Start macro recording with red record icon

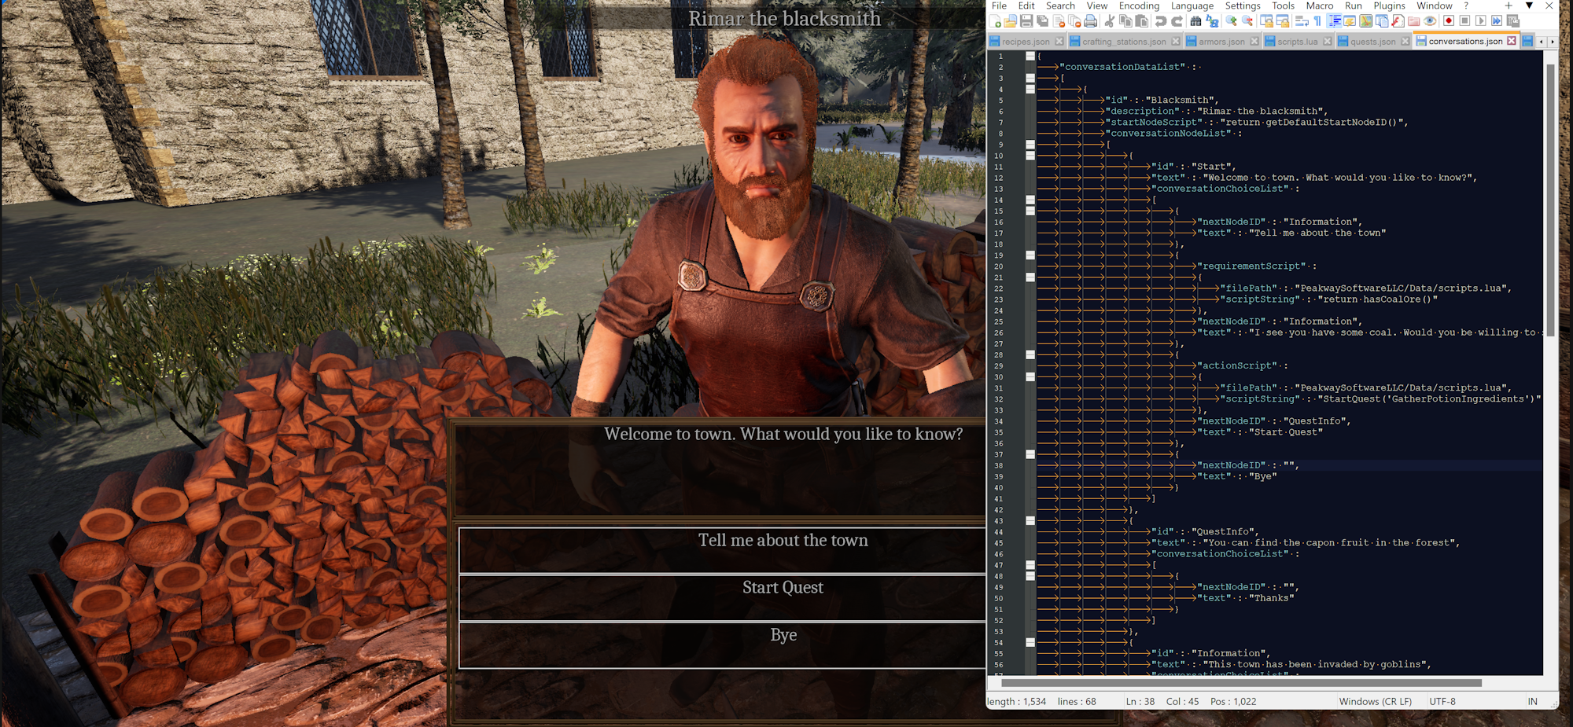1449,21
